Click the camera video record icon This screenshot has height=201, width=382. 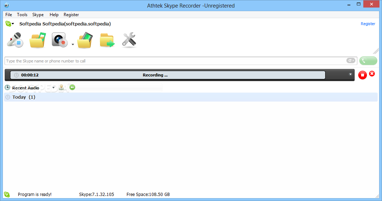click(x=60, y=40)
